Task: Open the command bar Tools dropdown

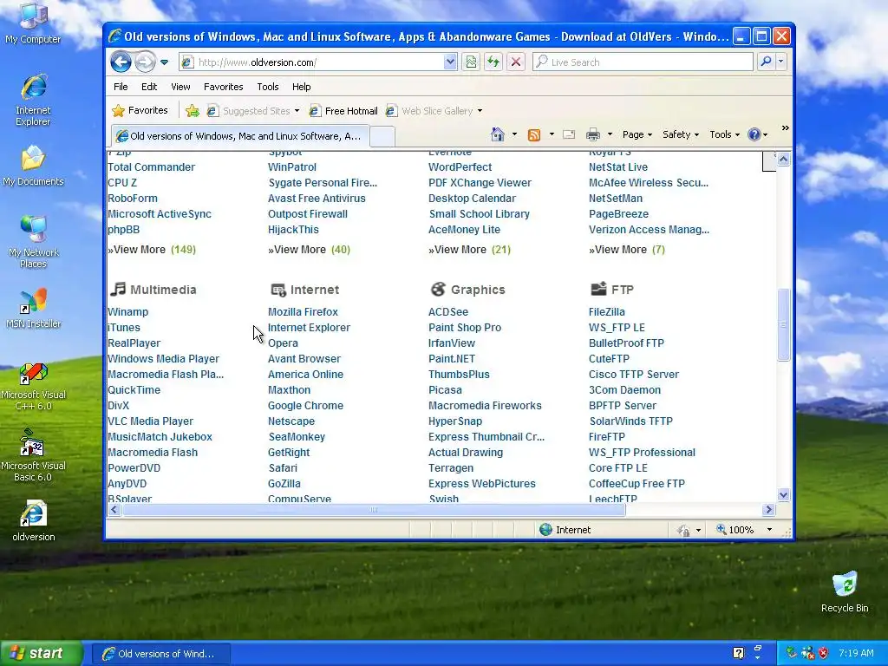Action: (x=724, y=134)
